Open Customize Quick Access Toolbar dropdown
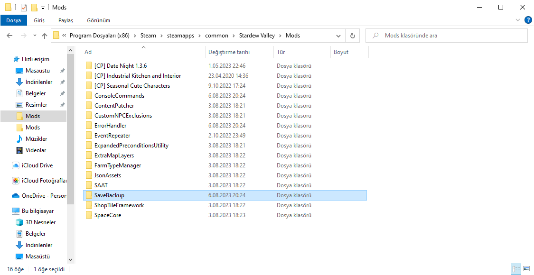The height and width of the screenshot is (275, 534). pyautogui.click(x=43, y=8)
